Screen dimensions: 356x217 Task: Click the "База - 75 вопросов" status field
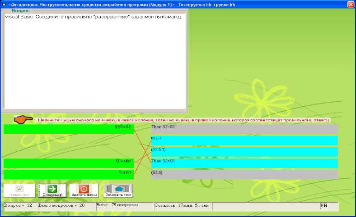click(125, 206)
